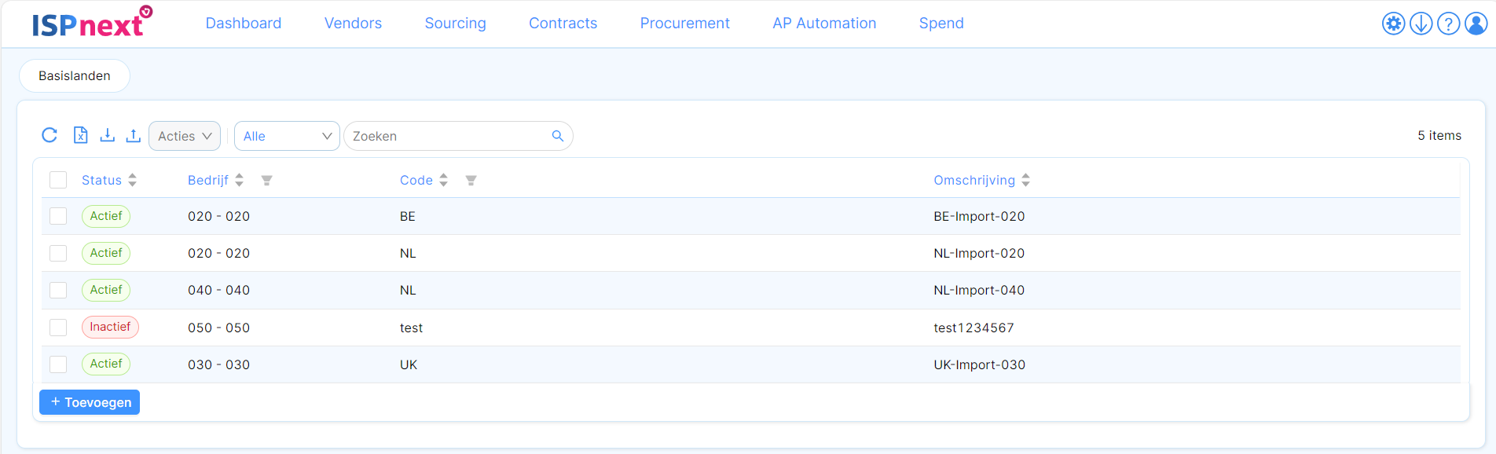
Task: Open help via the question mark icon
Action: [1448, 24]
